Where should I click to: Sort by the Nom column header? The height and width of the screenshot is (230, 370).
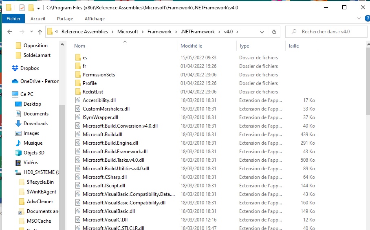pyautogui.click(x=79, y=46)
